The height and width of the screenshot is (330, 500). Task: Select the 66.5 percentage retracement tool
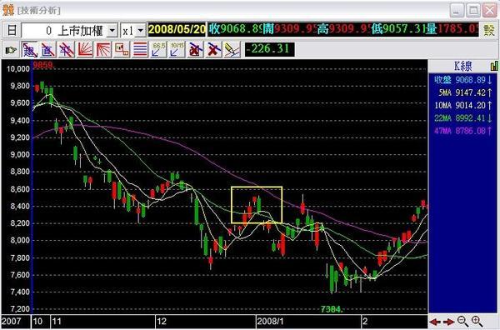click(158, 50)
